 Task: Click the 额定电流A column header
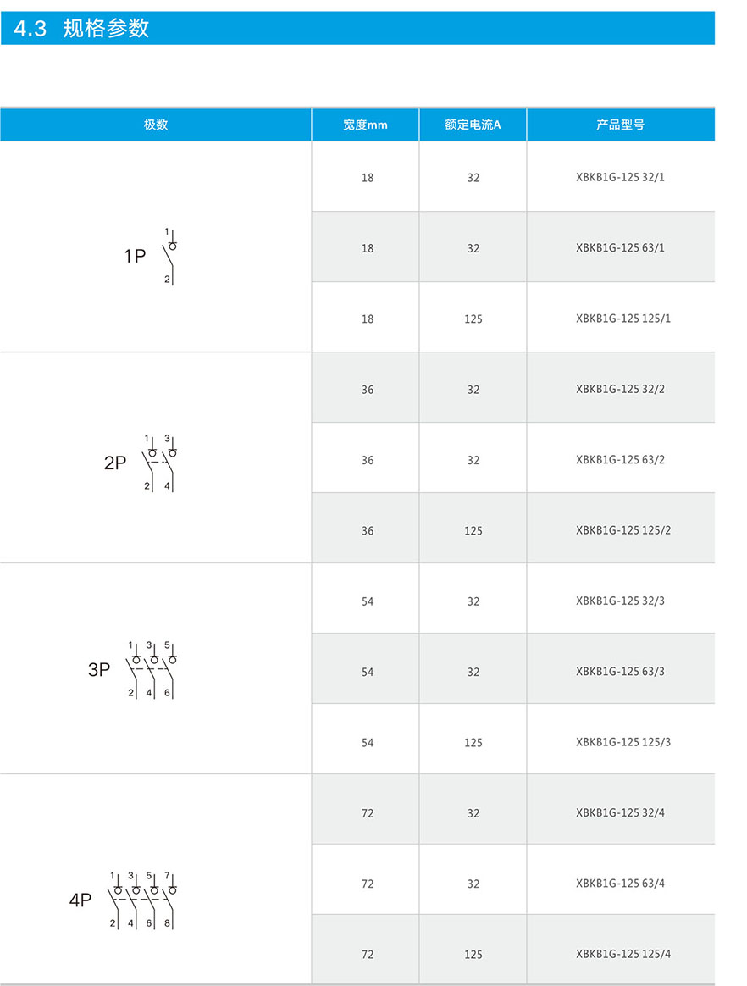473,125
